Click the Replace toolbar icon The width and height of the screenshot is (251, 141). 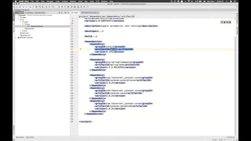(43, 7)
